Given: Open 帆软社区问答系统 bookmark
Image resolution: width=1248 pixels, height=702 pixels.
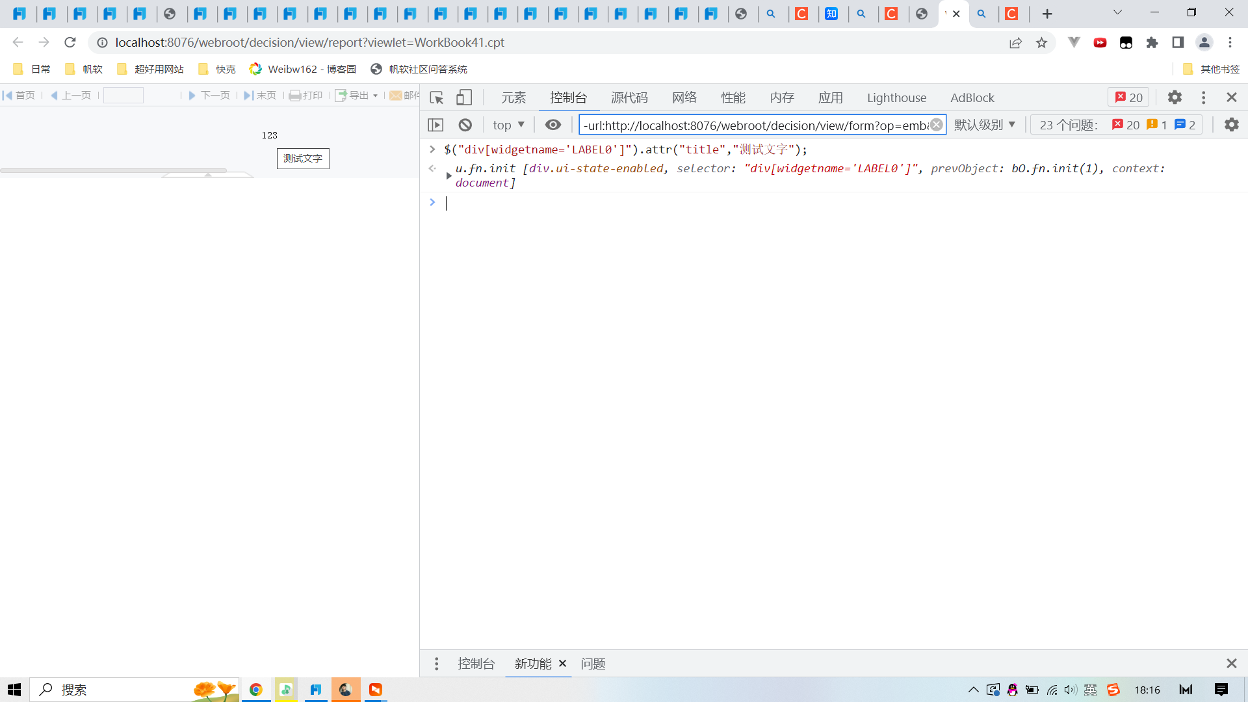Looking at the screenshot, I should 419,69.
